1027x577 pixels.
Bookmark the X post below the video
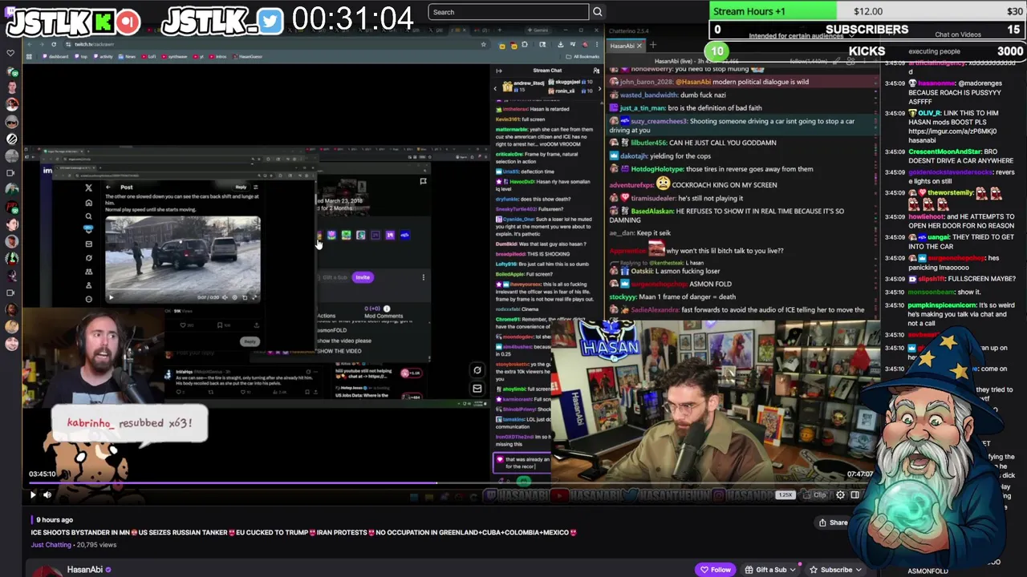click(x=220, y=325)
